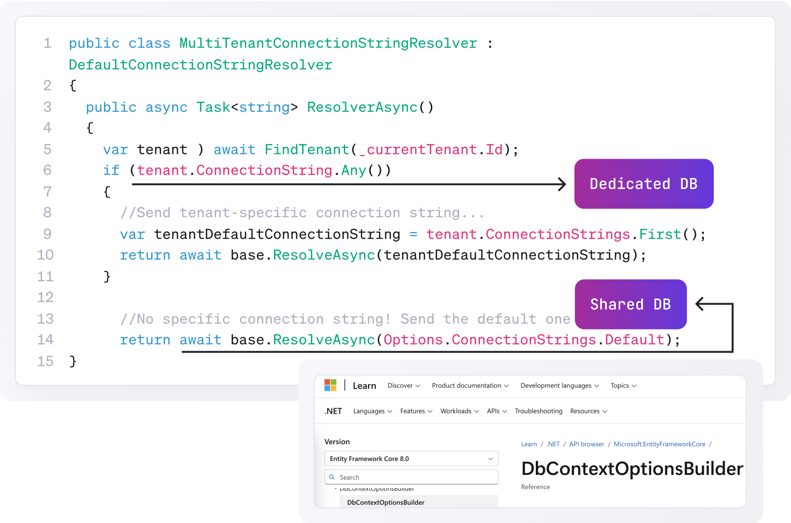791x523 pixels.
Task: Click the .NET brand link
Action: click(x=333, y=411)
